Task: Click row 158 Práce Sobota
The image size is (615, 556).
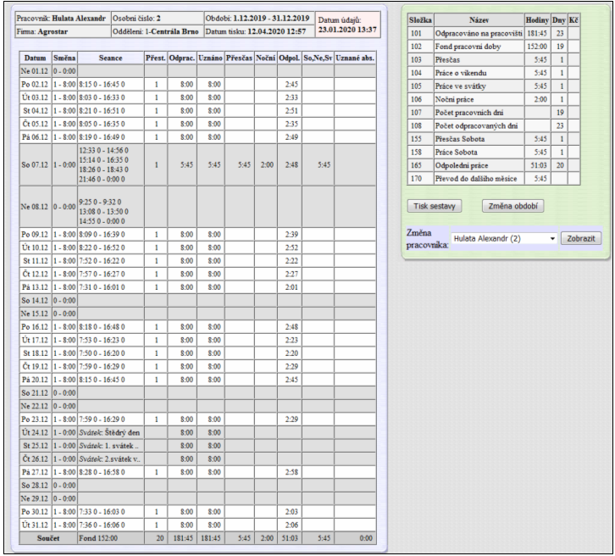Action: [494, 153]
